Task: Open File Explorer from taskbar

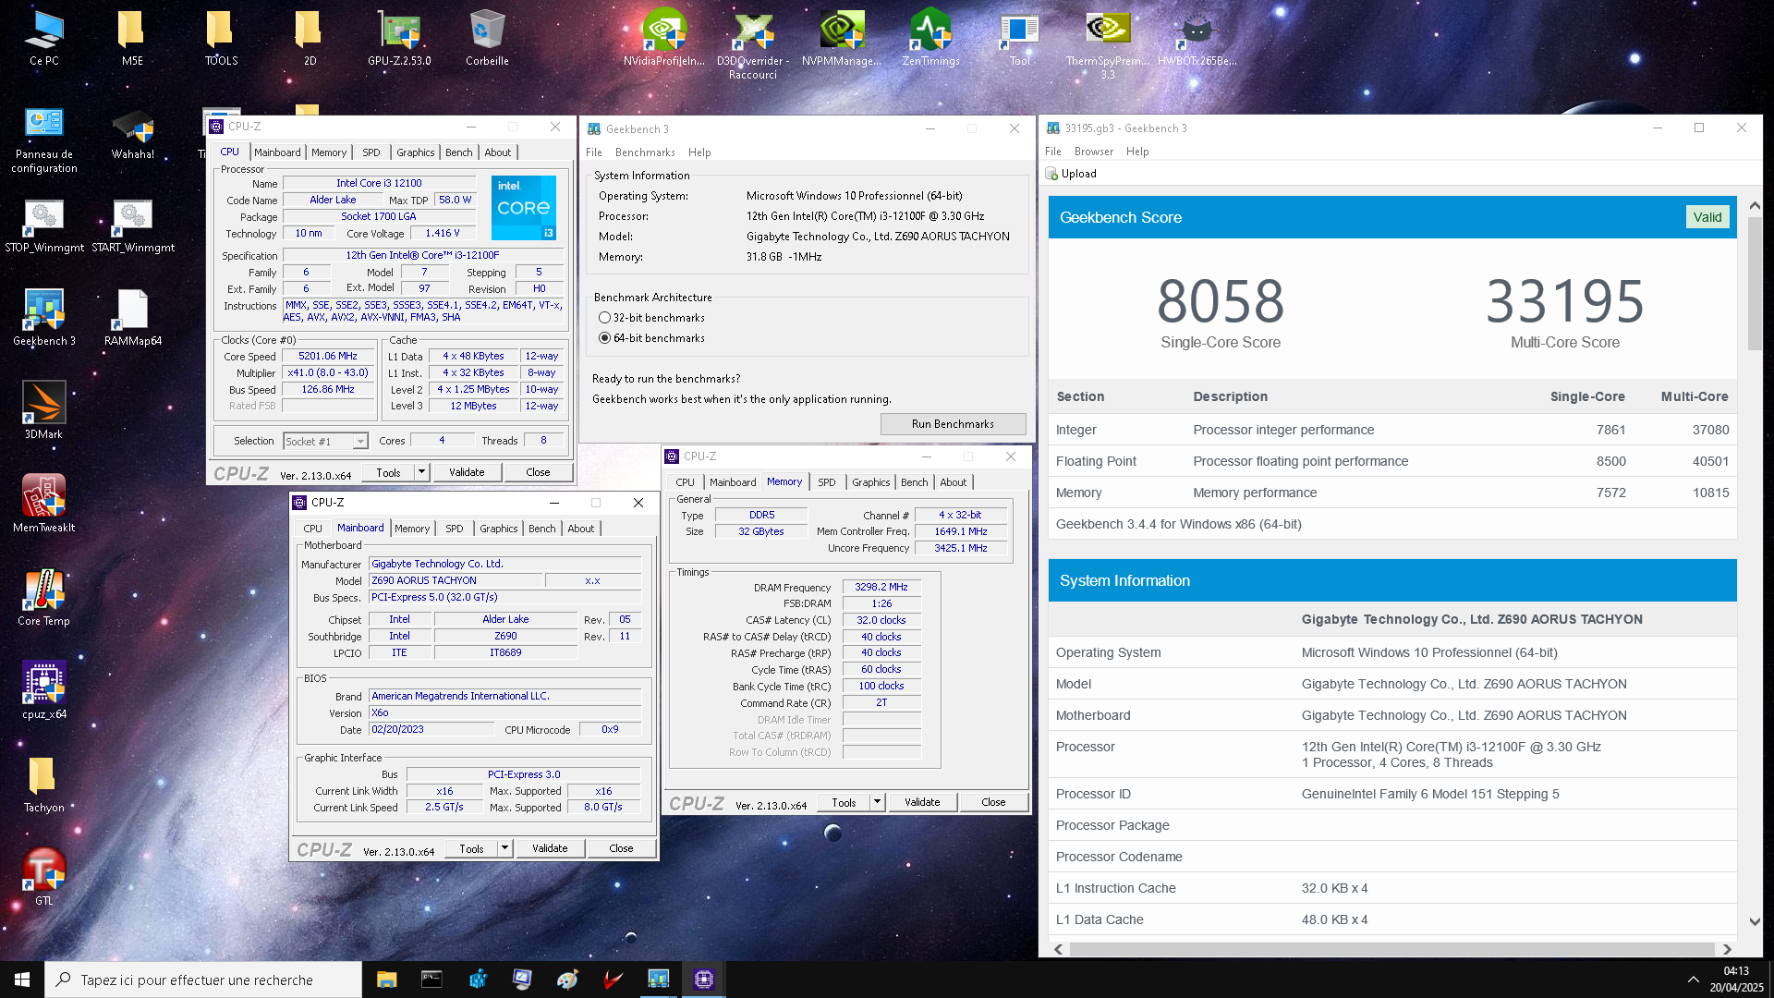Action: point(386,980)
